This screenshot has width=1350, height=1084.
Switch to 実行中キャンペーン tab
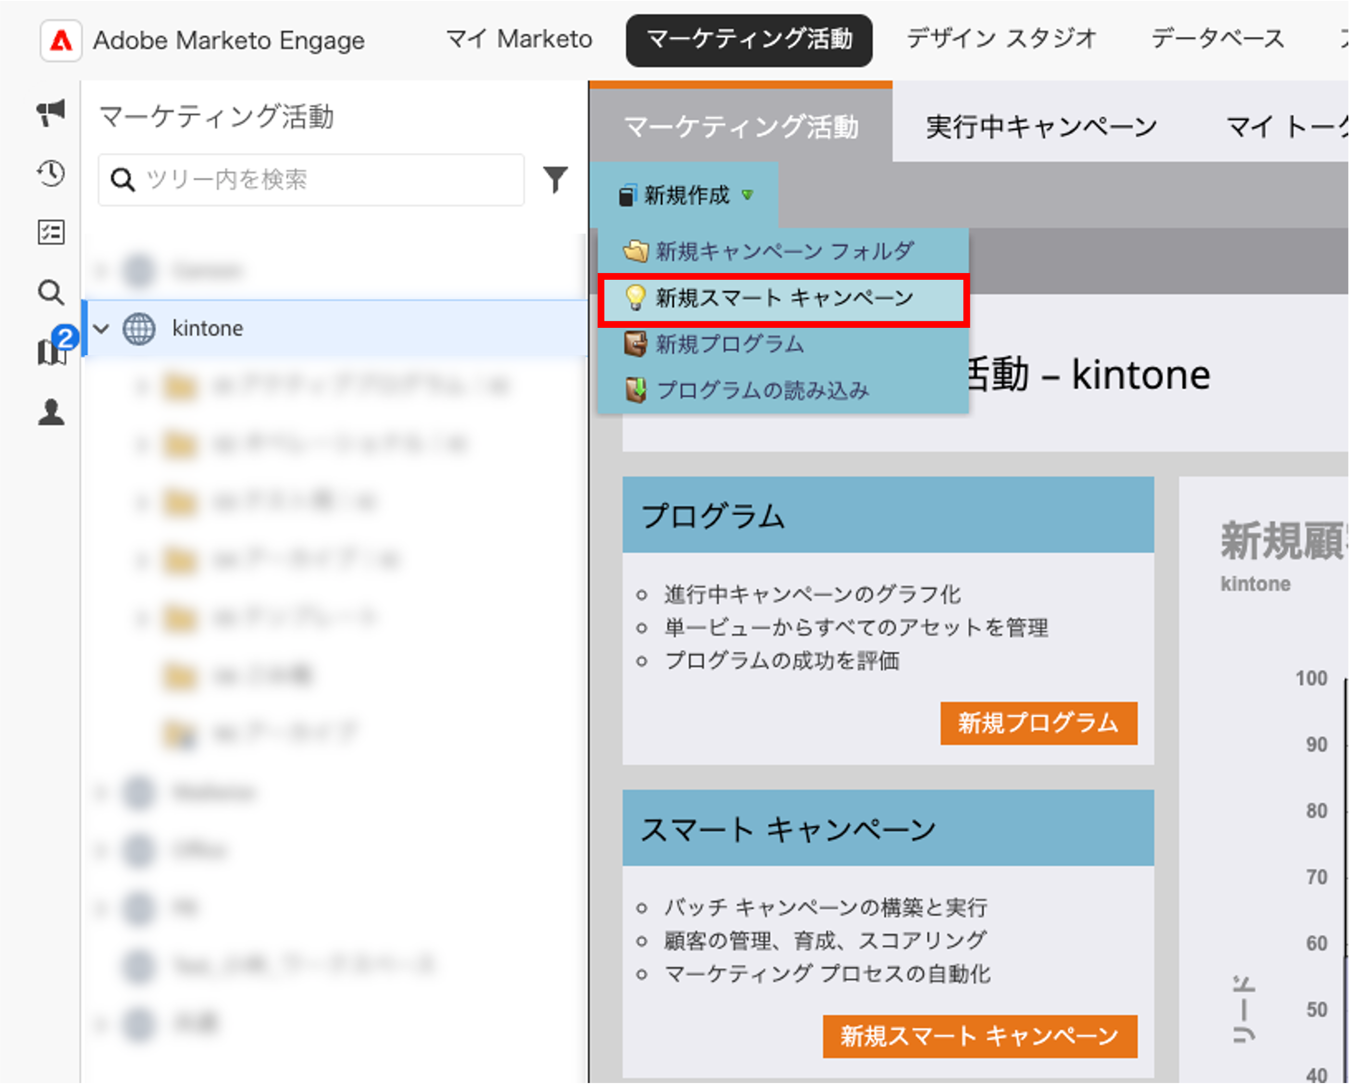1040,127
